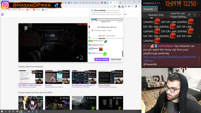Open the Peta Sittek author link
Screen dimensions: 201x113
111,36
